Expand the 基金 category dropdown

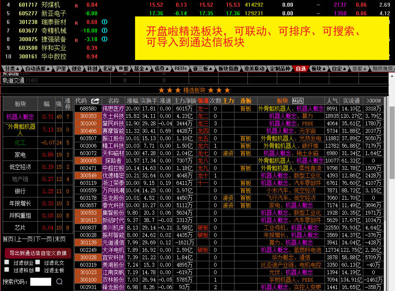click(141, 69)
